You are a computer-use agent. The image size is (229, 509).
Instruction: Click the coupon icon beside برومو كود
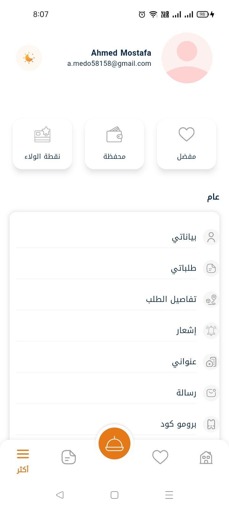click(211, 424)
